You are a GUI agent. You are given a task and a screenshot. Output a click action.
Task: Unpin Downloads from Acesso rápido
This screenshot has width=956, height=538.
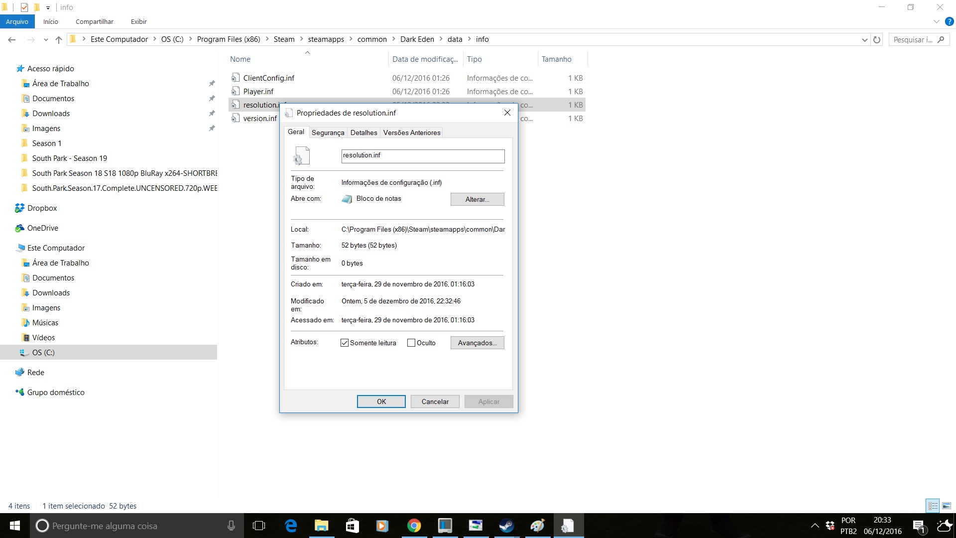(x=212, y=114)
